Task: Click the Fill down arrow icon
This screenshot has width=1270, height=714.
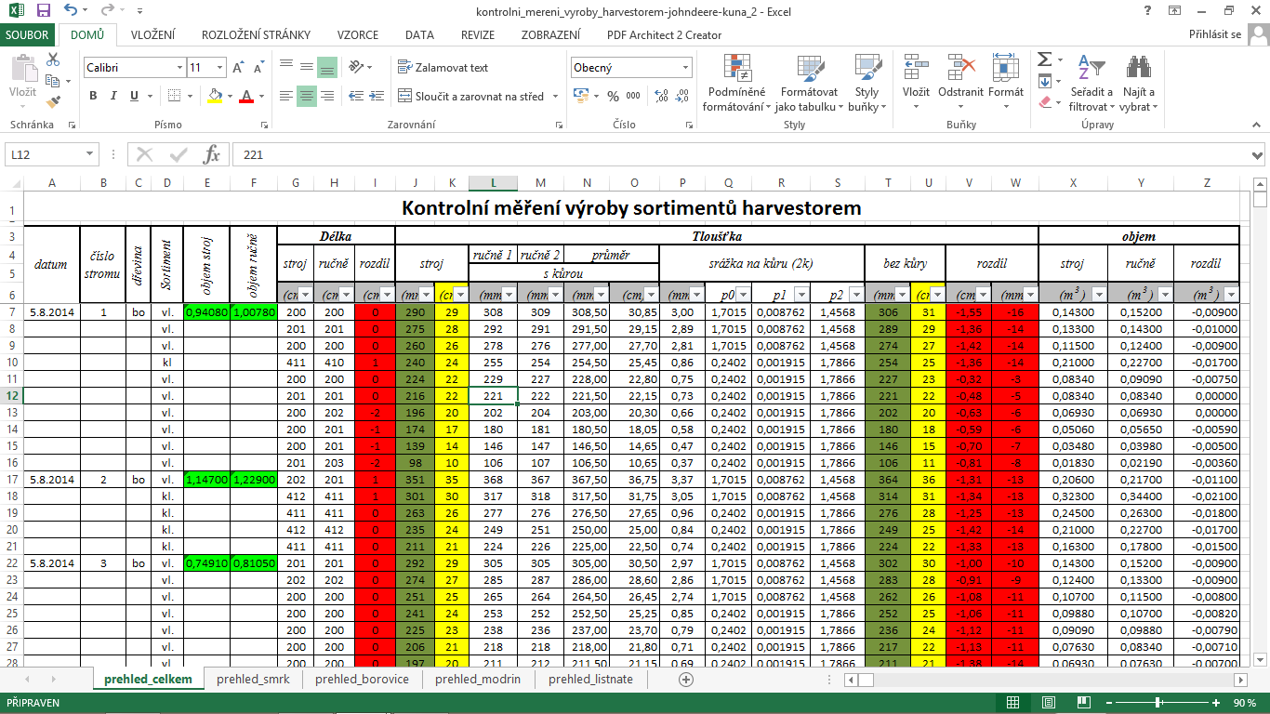Action: click(x=1044, y=81)
